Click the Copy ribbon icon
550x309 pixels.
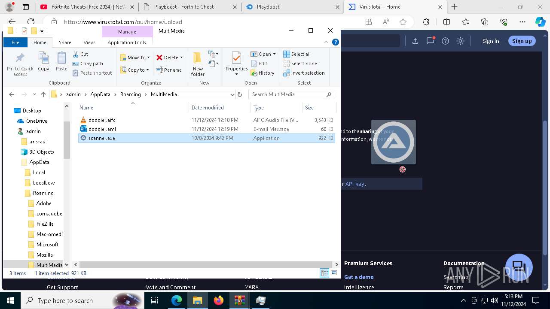(43, 61)
